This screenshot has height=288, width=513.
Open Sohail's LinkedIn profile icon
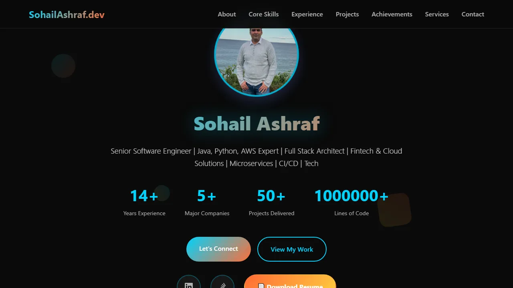(188, 284)
